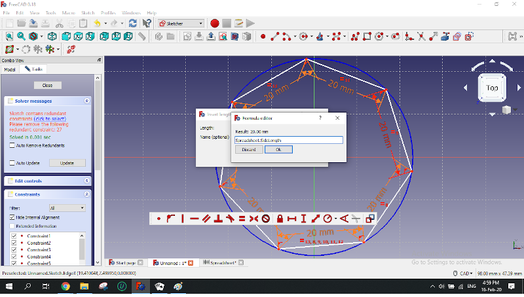524x297 pixels.
Task: Expand radius constraint dropdown arrow
Action: pos(335,218)
